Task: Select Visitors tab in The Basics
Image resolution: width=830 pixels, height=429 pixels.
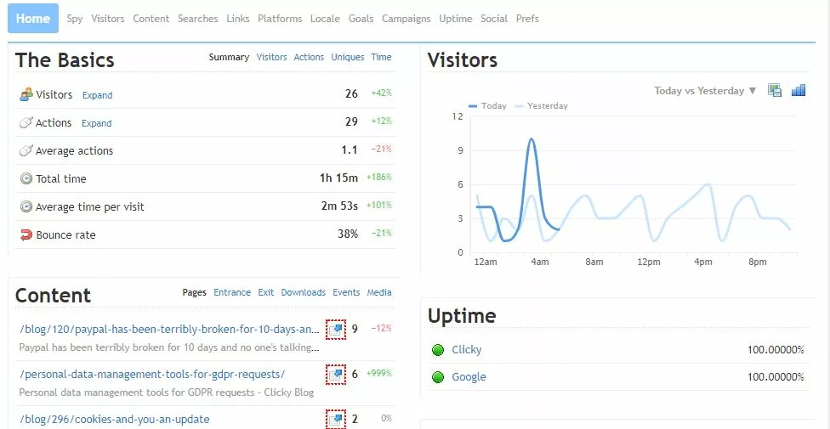Action: click(271, 57)
